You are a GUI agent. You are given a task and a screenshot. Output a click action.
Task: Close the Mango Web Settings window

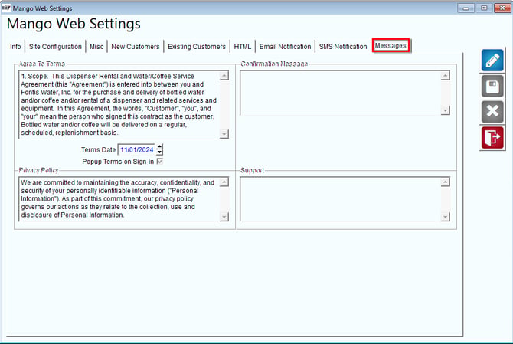(503, 8)
